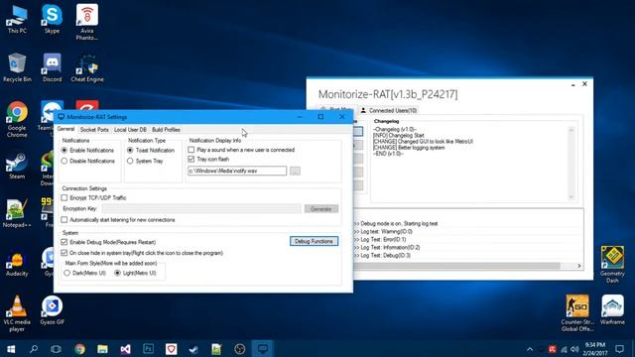
Task: Select the Discord desktop shortcut
Action: pos(52,67)
